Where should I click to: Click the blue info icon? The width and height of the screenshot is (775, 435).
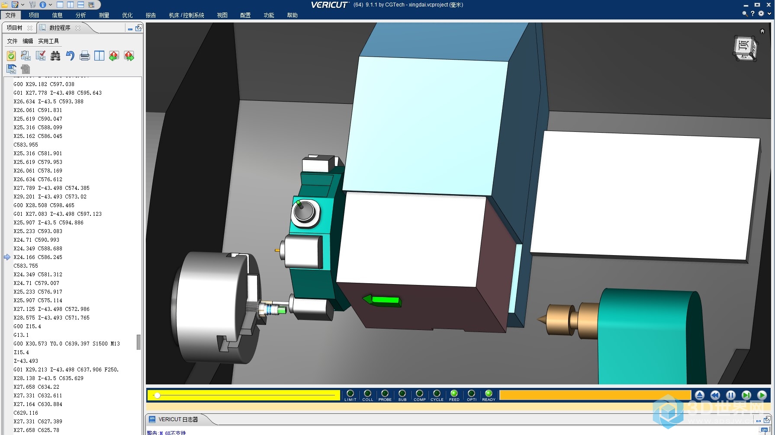(x=43, y=5)
